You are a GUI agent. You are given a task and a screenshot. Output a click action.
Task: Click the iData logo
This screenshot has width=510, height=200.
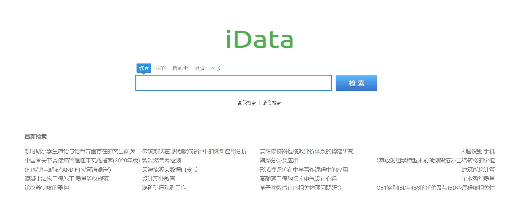coord(260,39)
